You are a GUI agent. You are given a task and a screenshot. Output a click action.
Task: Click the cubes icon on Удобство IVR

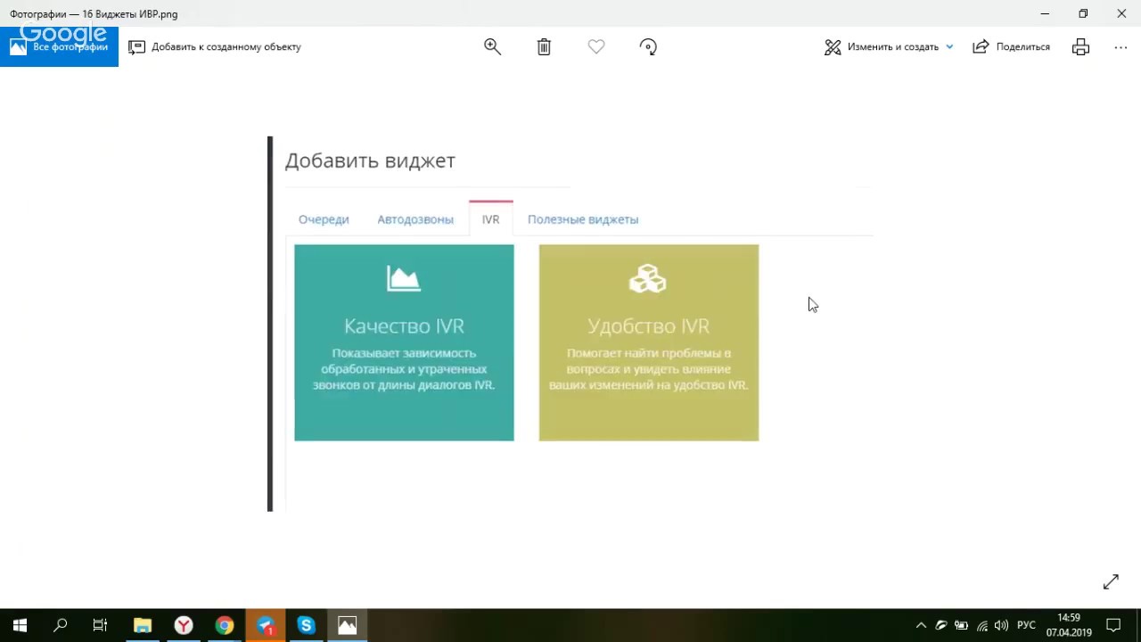coord(648,279)
